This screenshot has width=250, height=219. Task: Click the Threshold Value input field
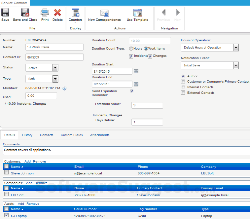147,105
